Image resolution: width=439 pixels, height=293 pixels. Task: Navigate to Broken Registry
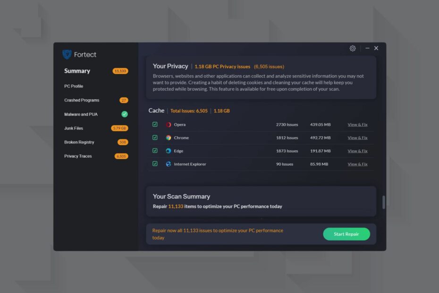[x=79, y=142]
